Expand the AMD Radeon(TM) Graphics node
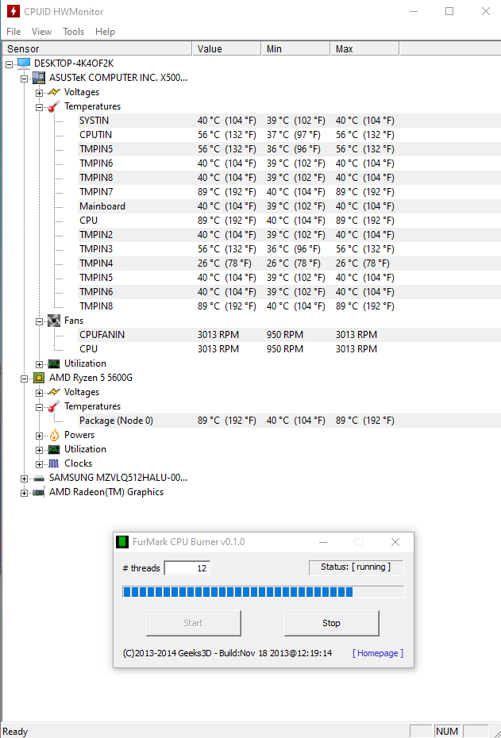The width and height of the screenshot is (501, 738). pyautogui.click(x=24, y=494)
